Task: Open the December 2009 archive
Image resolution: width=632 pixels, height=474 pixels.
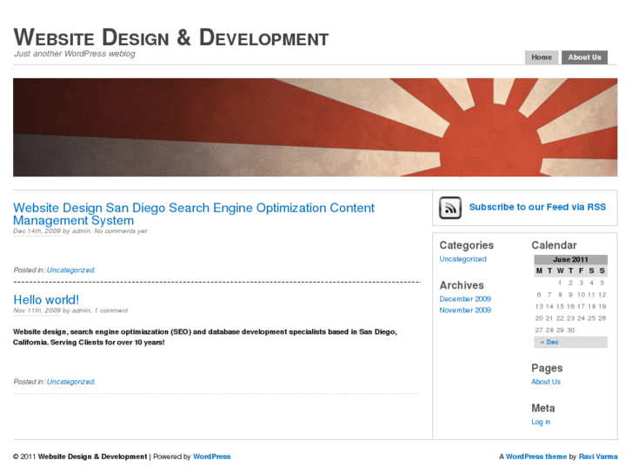Action: pyautogui.click(x=465, y=299)
